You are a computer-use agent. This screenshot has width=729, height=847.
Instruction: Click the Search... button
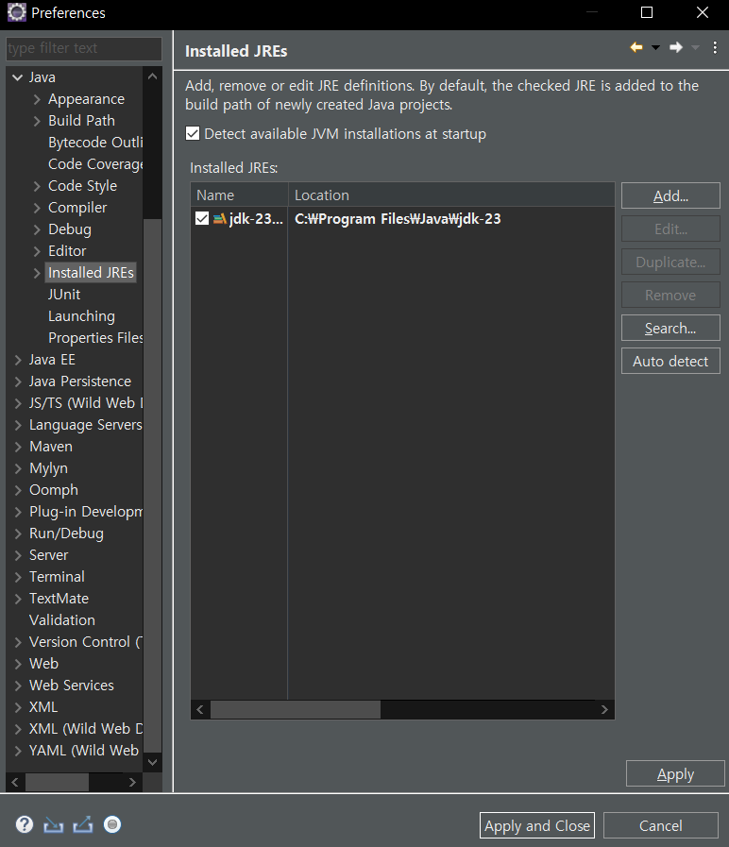[x=670, y=328]
